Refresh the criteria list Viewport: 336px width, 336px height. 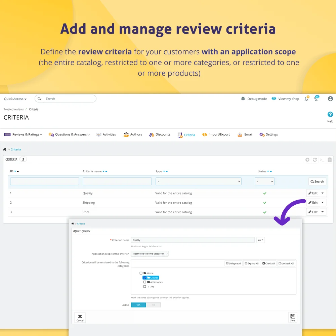[314, 160]
